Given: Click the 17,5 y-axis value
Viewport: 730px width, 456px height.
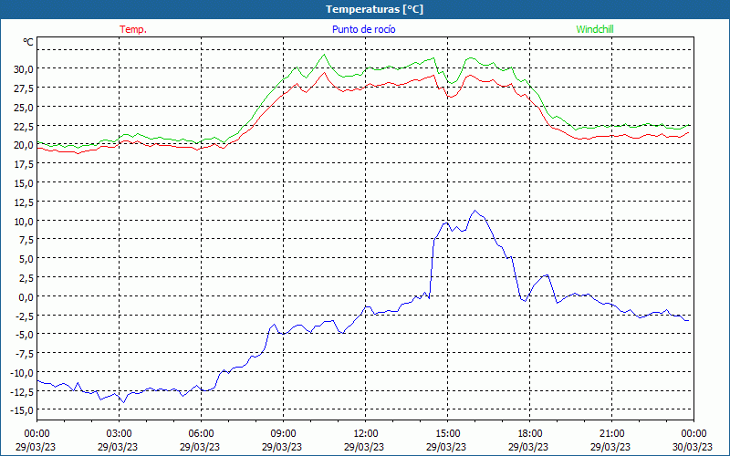Looking at the screenshot, I should click(x=24, y=164).
